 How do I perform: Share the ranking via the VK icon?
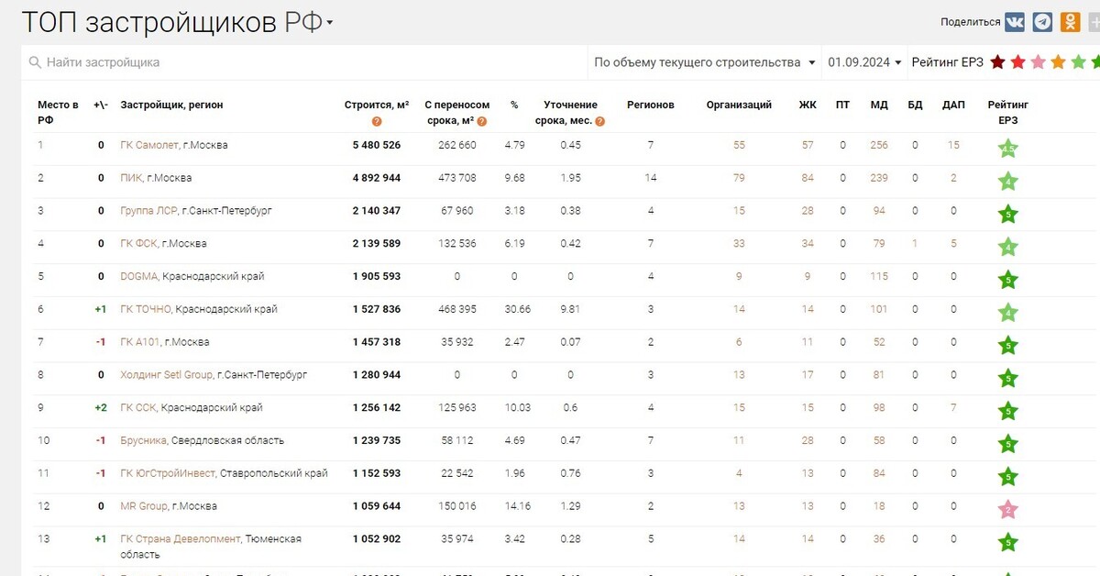pyautogui.click(x=1014, y=20)
